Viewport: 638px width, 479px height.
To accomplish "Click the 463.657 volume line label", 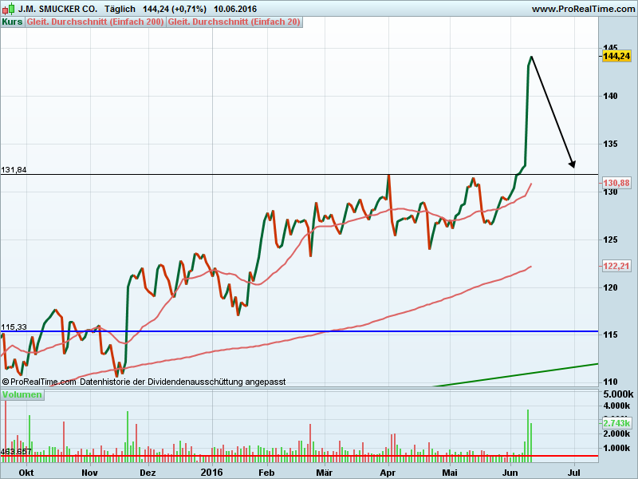I will (16, 451).
